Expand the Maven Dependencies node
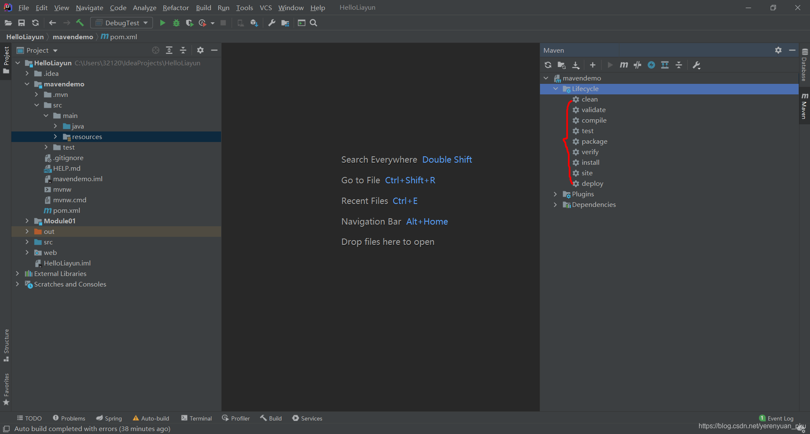This screenshot has width=810, height=434. [556, 204]
